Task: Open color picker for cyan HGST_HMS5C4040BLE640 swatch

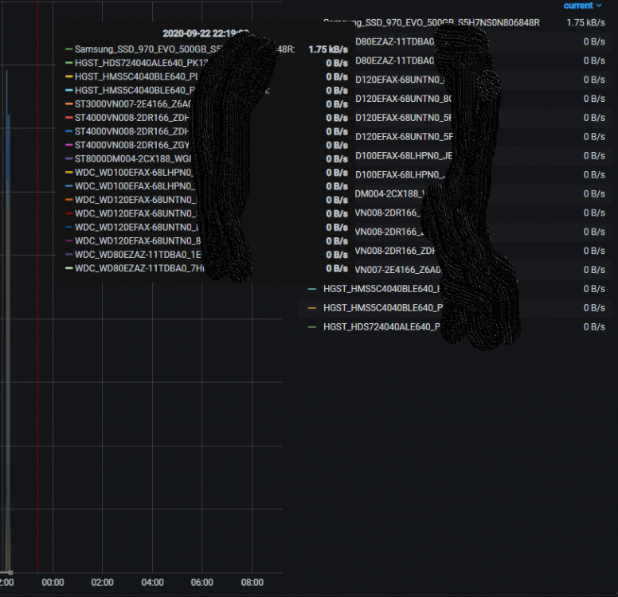Action: pyautogui.click(x=311, y=289)
